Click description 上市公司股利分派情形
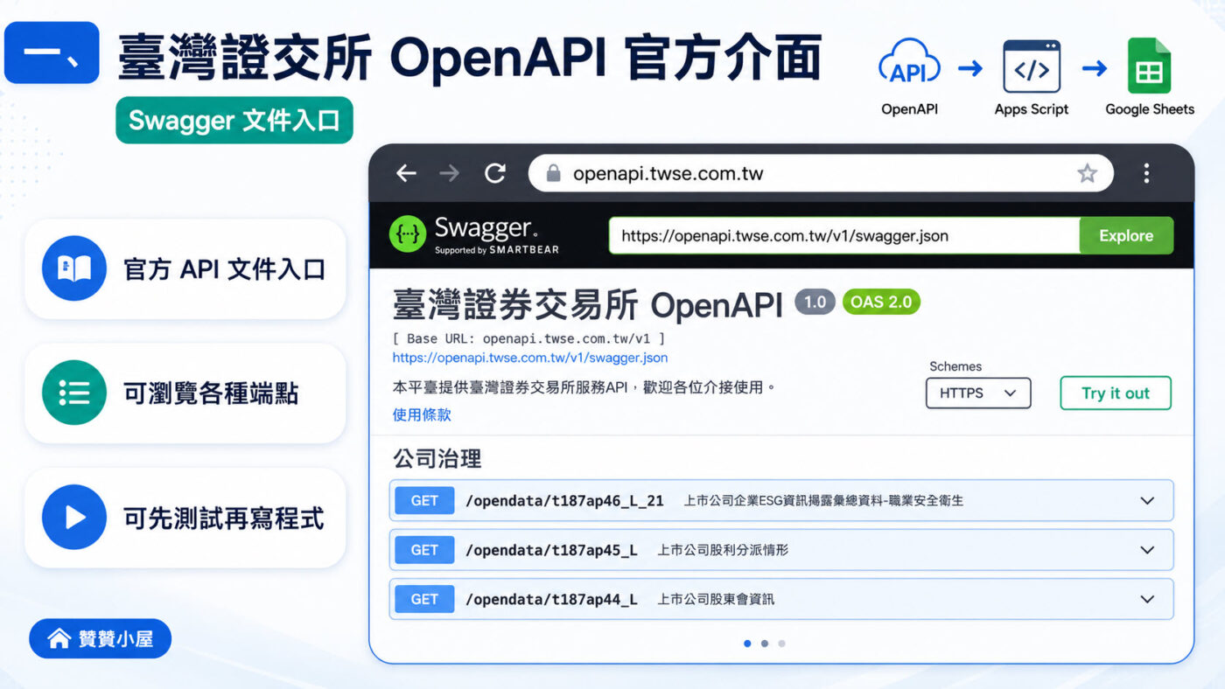The width and height of the screenshot is (1225, 689). coord(723,550)
